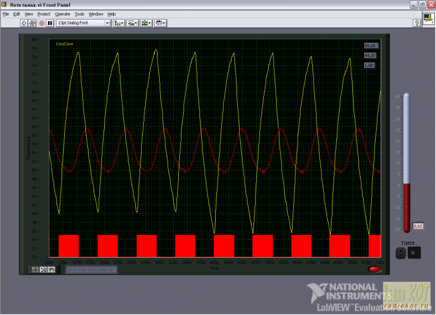Click the 30 temperature axis minimum value

click(34, 257)
